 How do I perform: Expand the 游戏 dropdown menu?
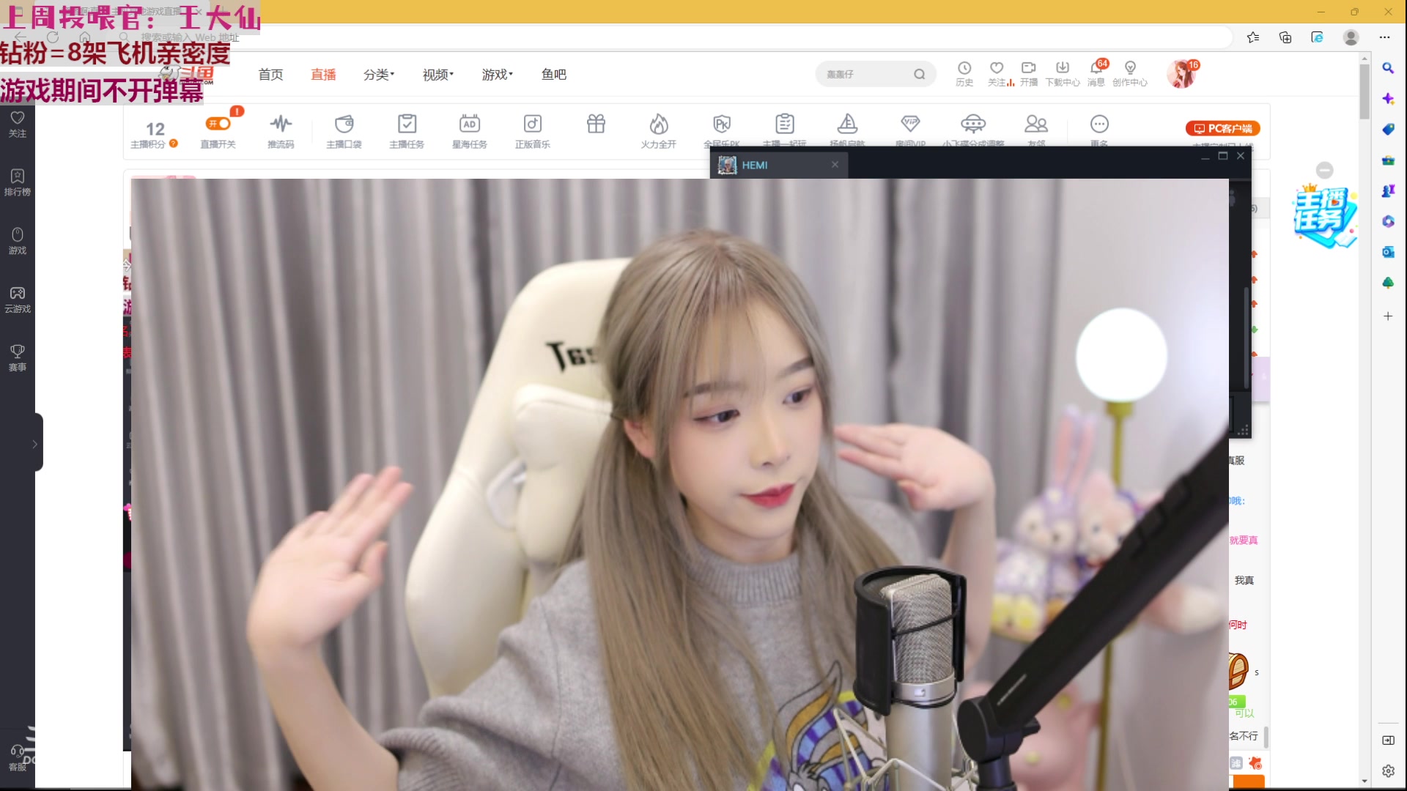pyautogui.click(x=498, y=74)
